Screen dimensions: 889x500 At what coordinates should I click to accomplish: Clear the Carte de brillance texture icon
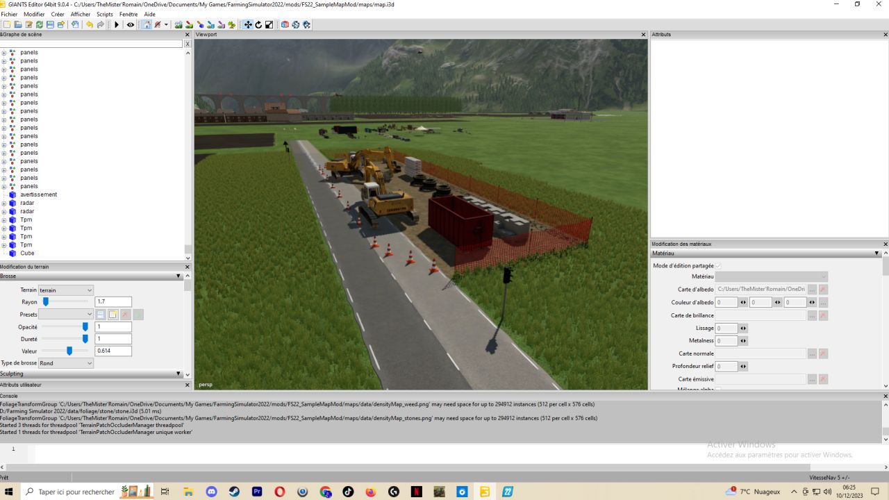[823, 315]
